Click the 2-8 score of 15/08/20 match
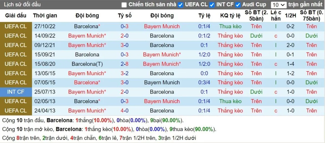 click(x=125, y=64)
